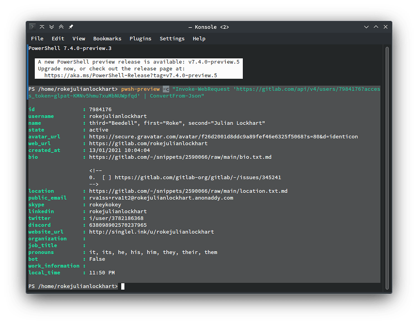
Task: Open the Settings menu
Action: click(172, 38)
